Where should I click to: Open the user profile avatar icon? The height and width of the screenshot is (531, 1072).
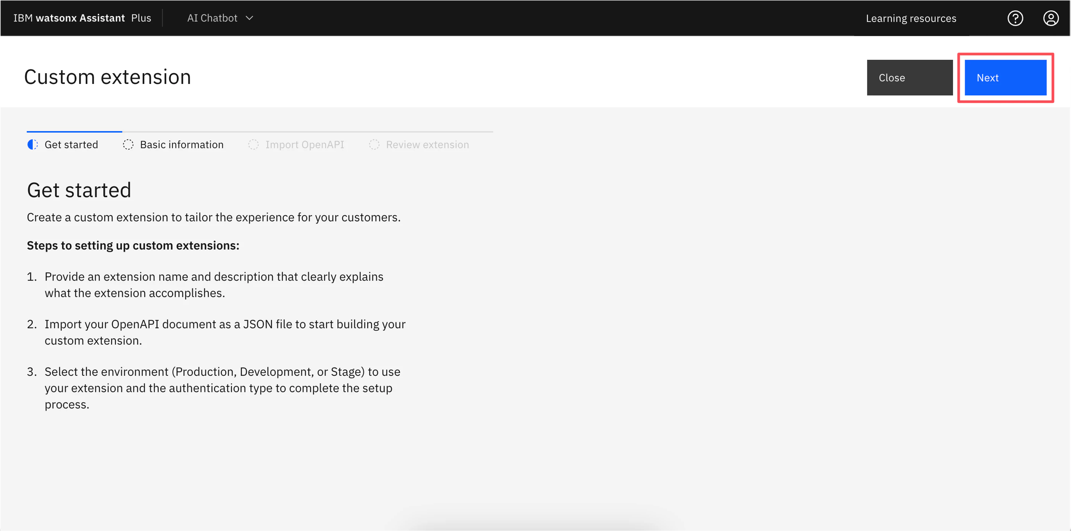point(1050,18)
